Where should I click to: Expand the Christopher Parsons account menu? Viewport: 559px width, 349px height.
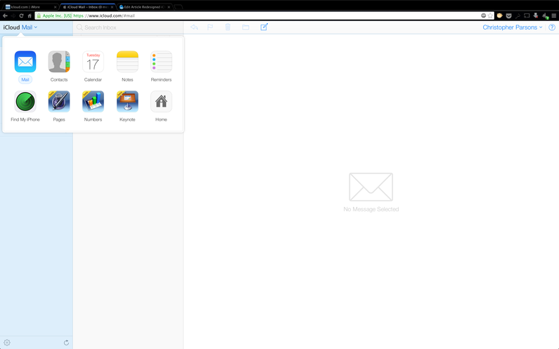coord(513,27)
